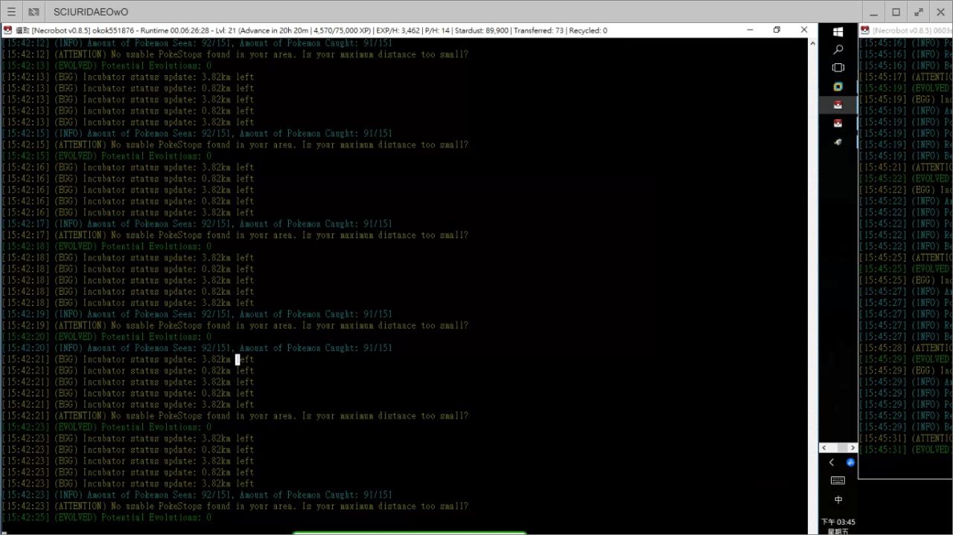Switch to the highlighted Pokeball taskbar app
This screenshot has width=953, height=535.
pyautogui.click(x=838, y=105)
